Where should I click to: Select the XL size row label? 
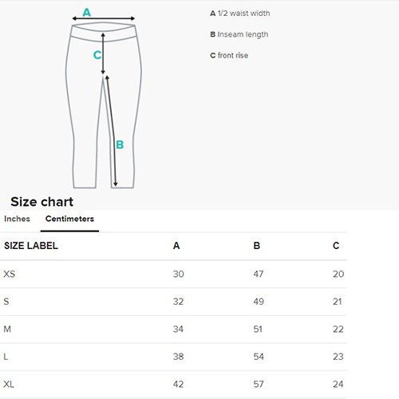pos(9,384)
